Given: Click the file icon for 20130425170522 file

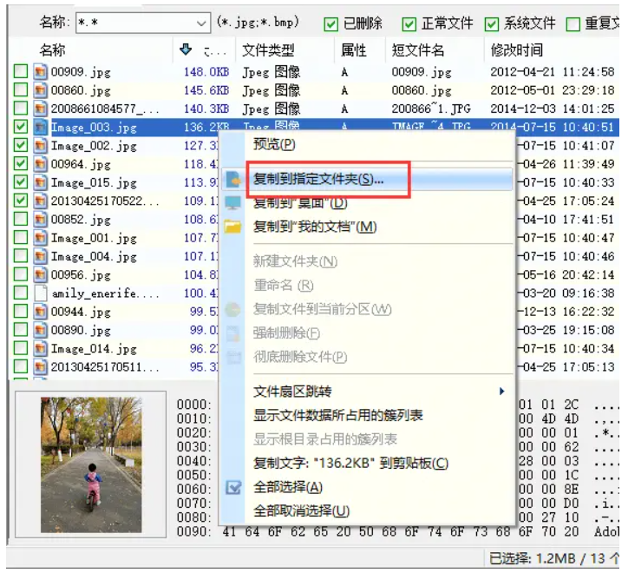Looking at the screenshot, I should [x=40, y=201].
